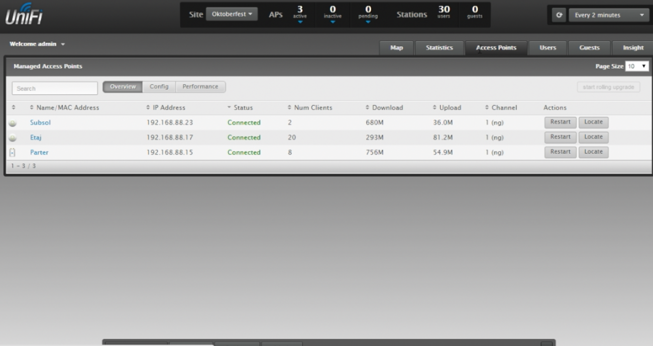Restart the Subsol access point
The image size is (653, 346).
(560, 122)
